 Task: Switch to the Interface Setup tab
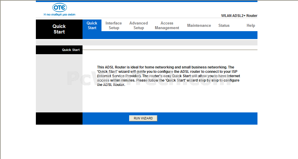(x=114, y=25)
